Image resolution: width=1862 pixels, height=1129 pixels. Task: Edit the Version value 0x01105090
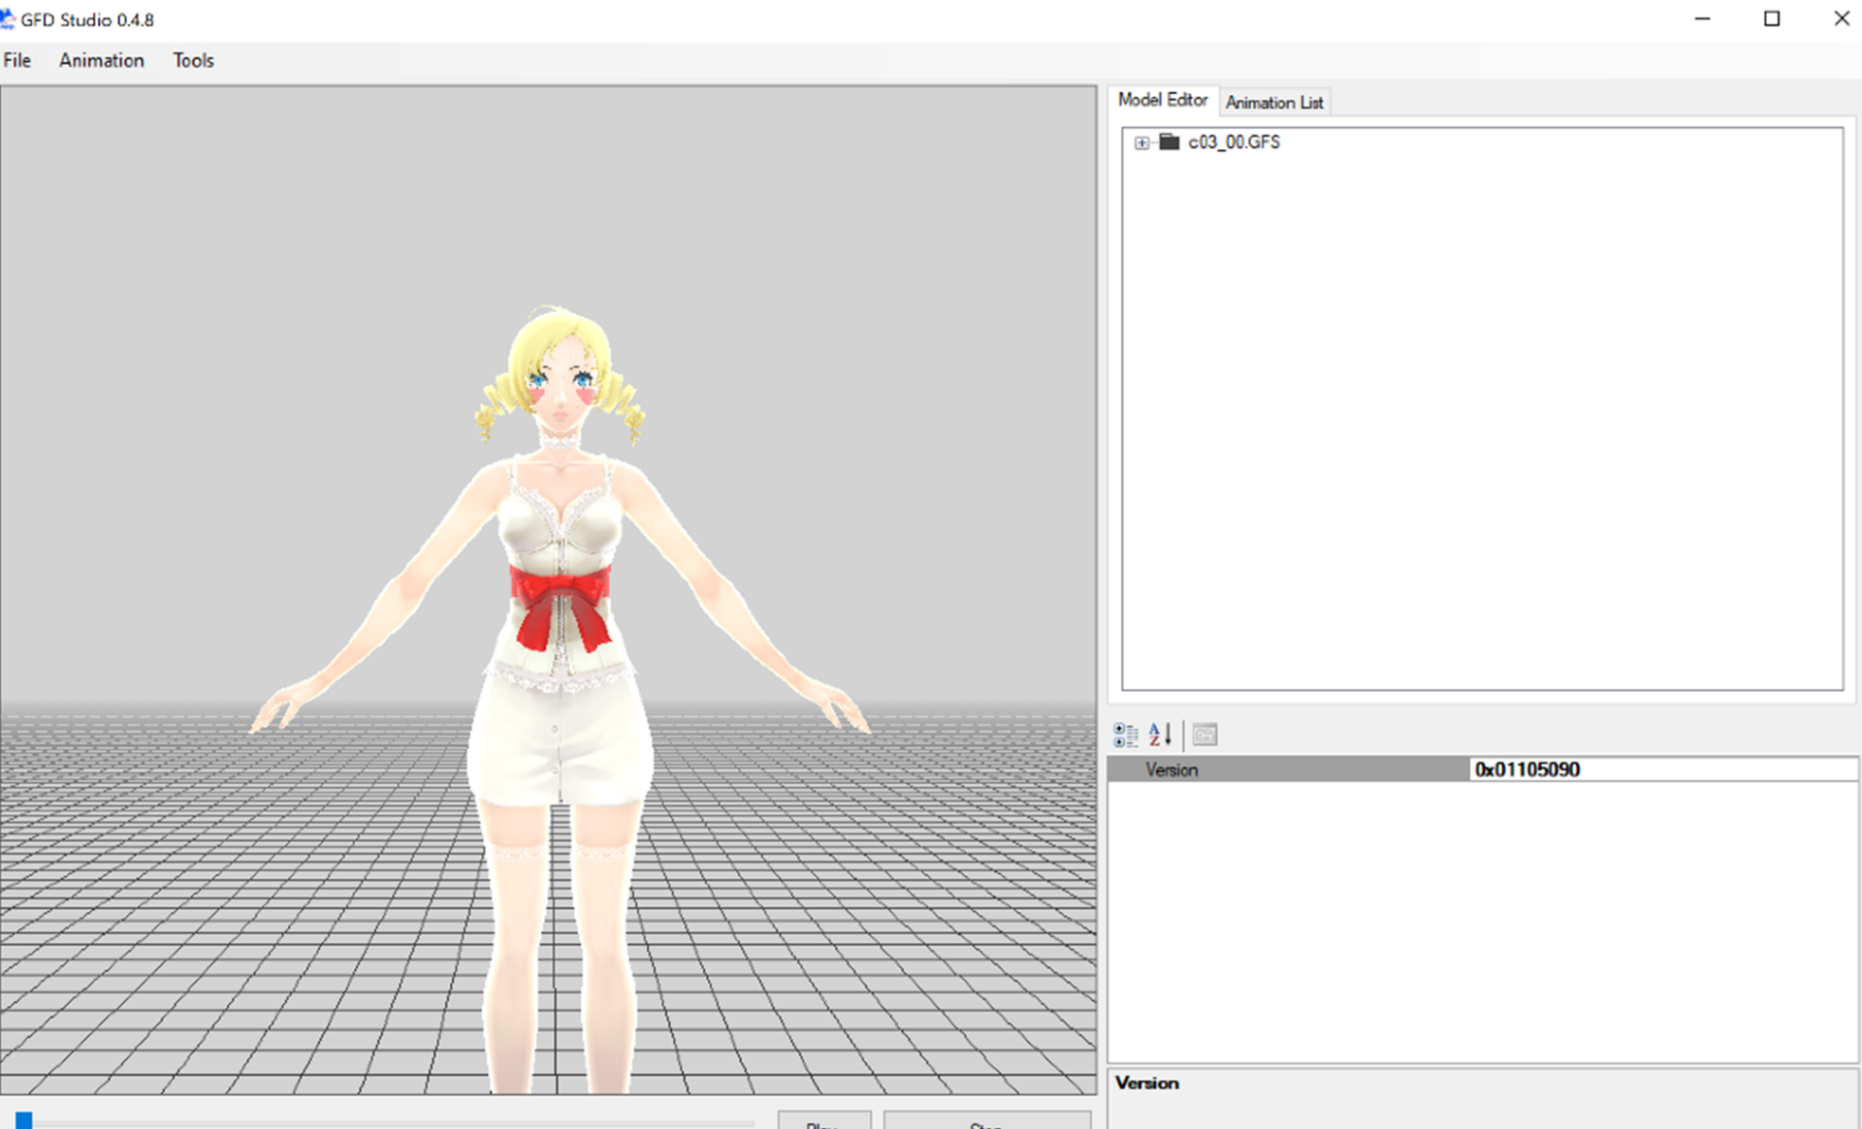coord(1663,769)
